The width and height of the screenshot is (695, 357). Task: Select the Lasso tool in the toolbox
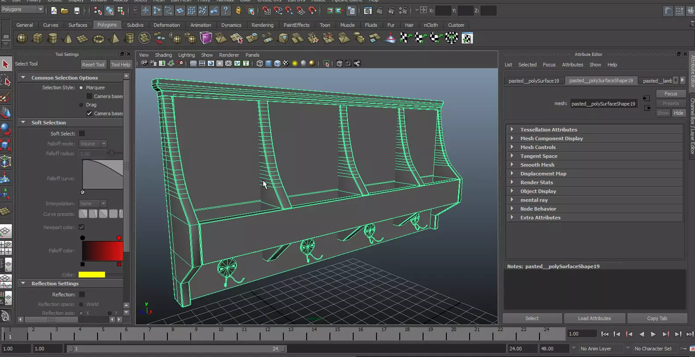point(6,81)
